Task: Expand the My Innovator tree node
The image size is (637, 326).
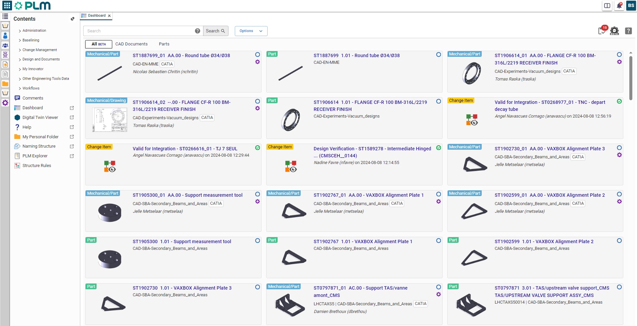Action: [20, 69]
